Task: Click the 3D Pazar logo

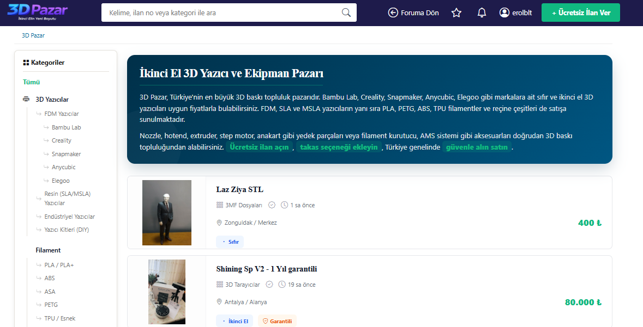Action: coord(37,12)
